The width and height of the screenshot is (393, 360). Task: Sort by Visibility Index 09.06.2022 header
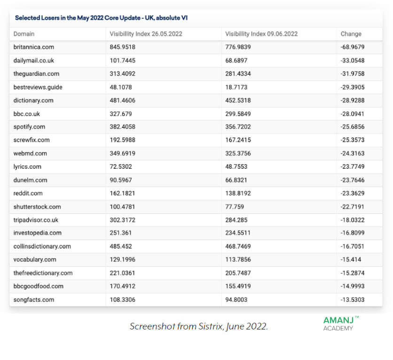(x=261, y=34)
